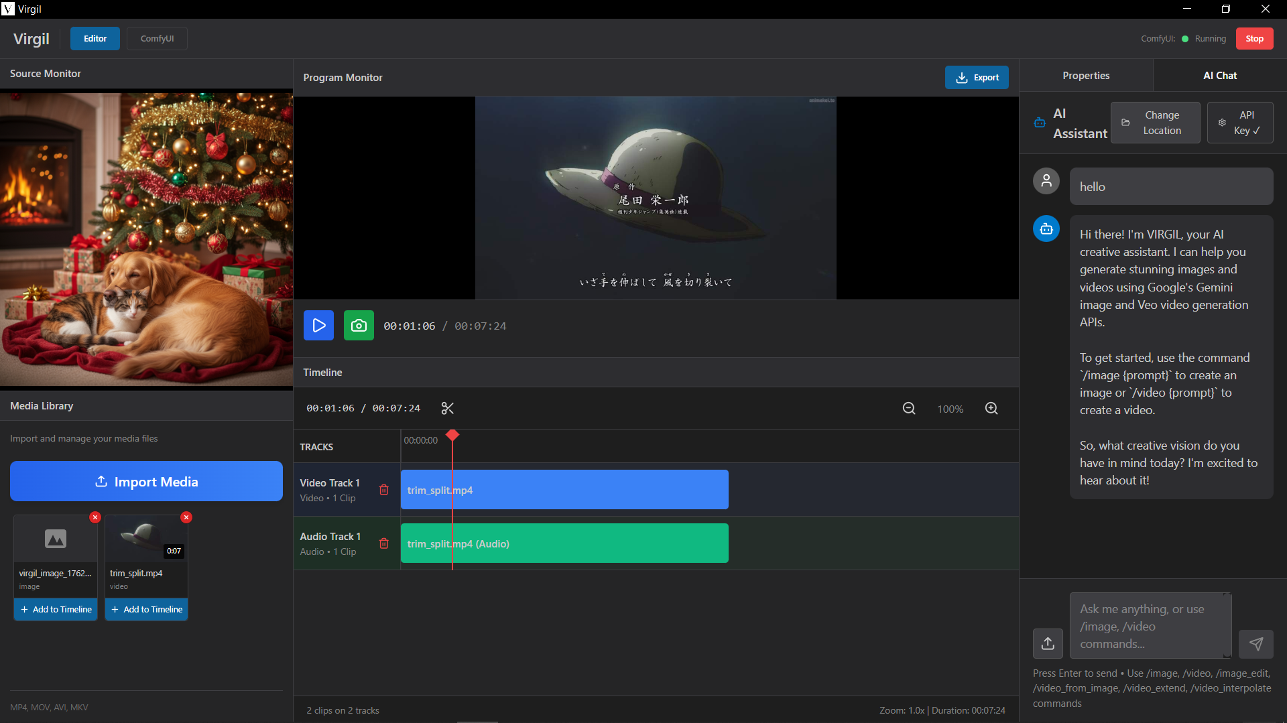This screenshot has height=723, width=1287.
Task: Stop the running ComfyUI server
Action: point(1253,38)
